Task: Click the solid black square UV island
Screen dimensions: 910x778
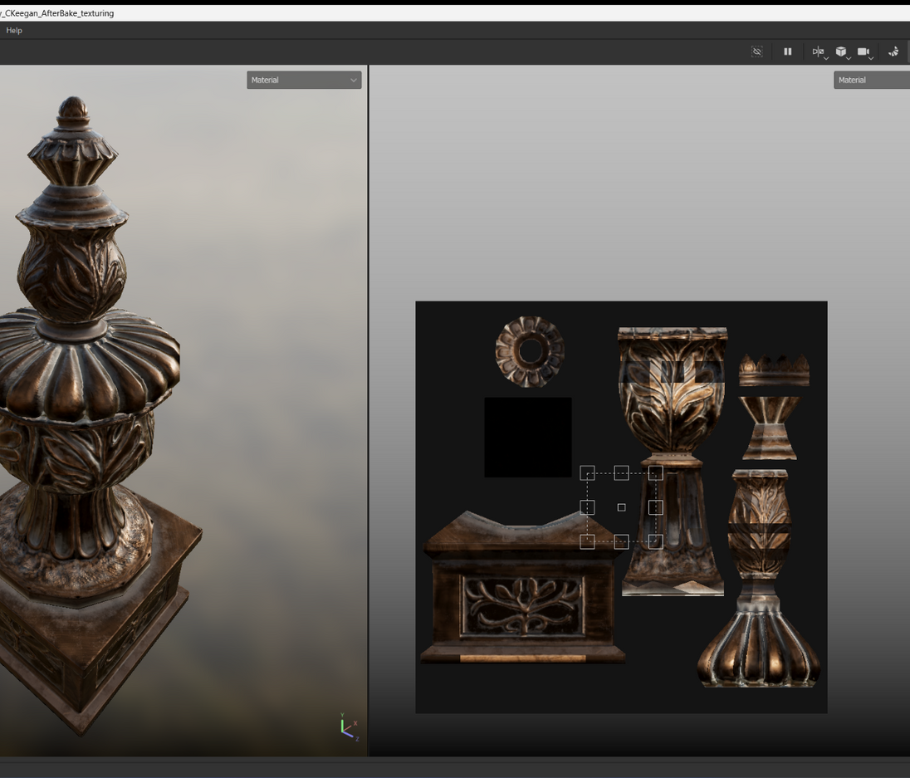Action: coord(527,437)
